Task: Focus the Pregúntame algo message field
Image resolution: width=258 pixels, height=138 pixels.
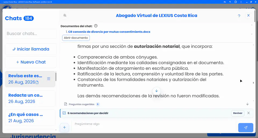Action: pos(154,126)
